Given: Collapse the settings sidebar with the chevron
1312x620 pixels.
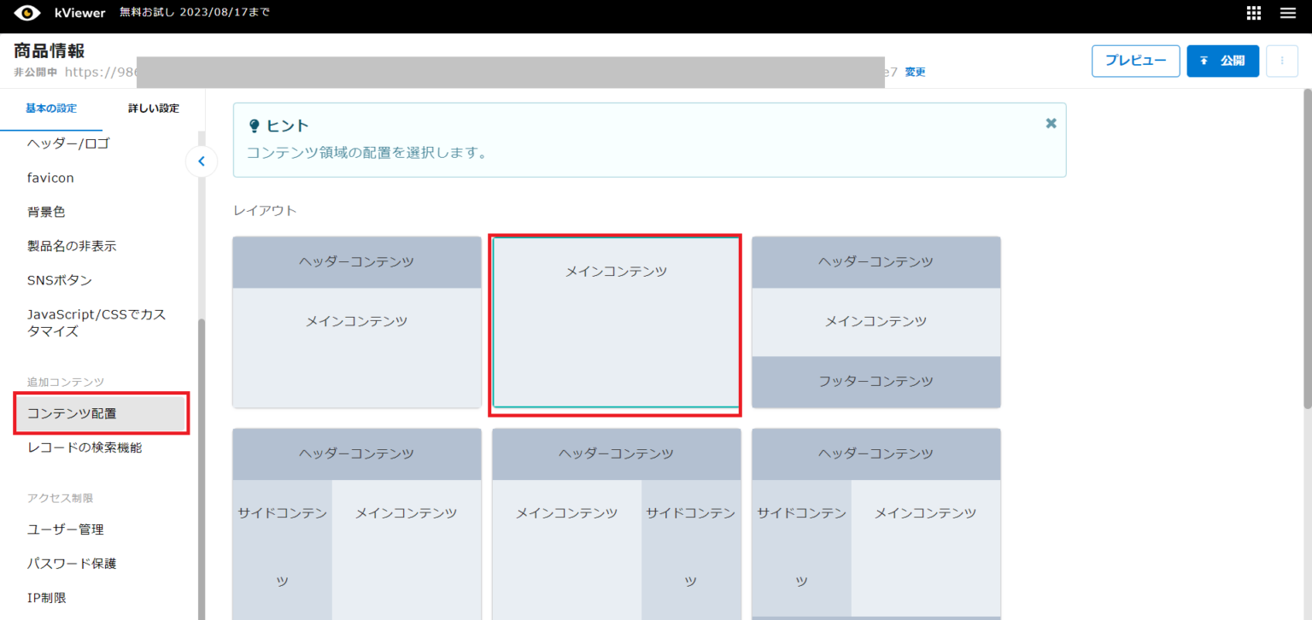Looking at the screenshot, I should click(202, 161).
